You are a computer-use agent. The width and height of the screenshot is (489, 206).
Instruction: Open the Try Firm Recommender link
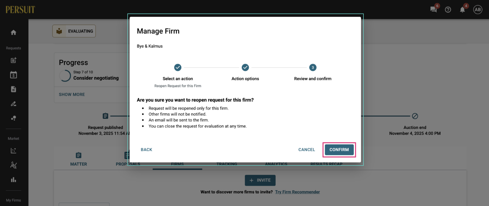click(x=297, y=192)
